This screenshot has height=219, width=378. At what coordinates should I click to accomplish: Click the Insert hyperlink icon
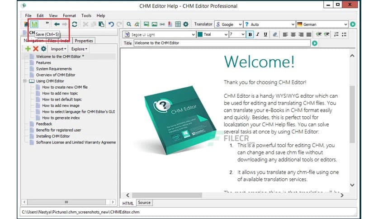(162, 24)
